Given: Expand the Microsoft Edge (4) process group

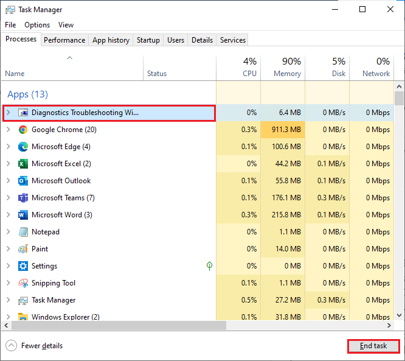Looking at the screenshot, I should pyautogui.click(x=9, y=146).
